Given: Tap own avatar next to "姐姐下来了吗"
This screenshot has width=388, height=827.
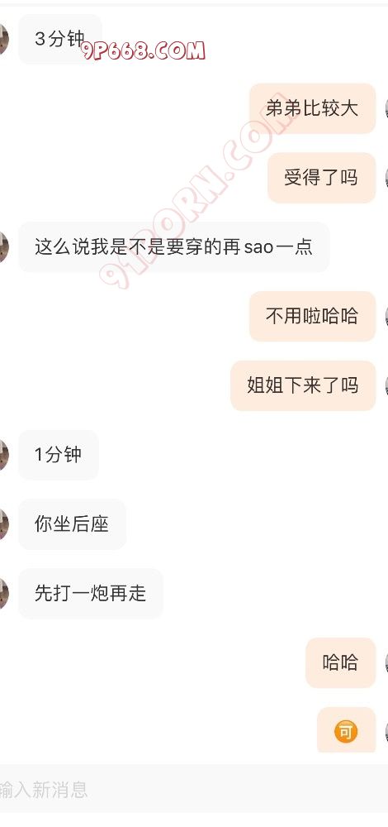Looking at the screenshot, I should tap(386, 385).
